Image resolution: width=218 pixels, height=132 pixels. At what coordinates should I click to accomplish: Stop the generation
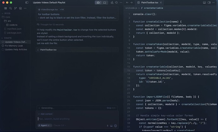(x=111, y=108)
